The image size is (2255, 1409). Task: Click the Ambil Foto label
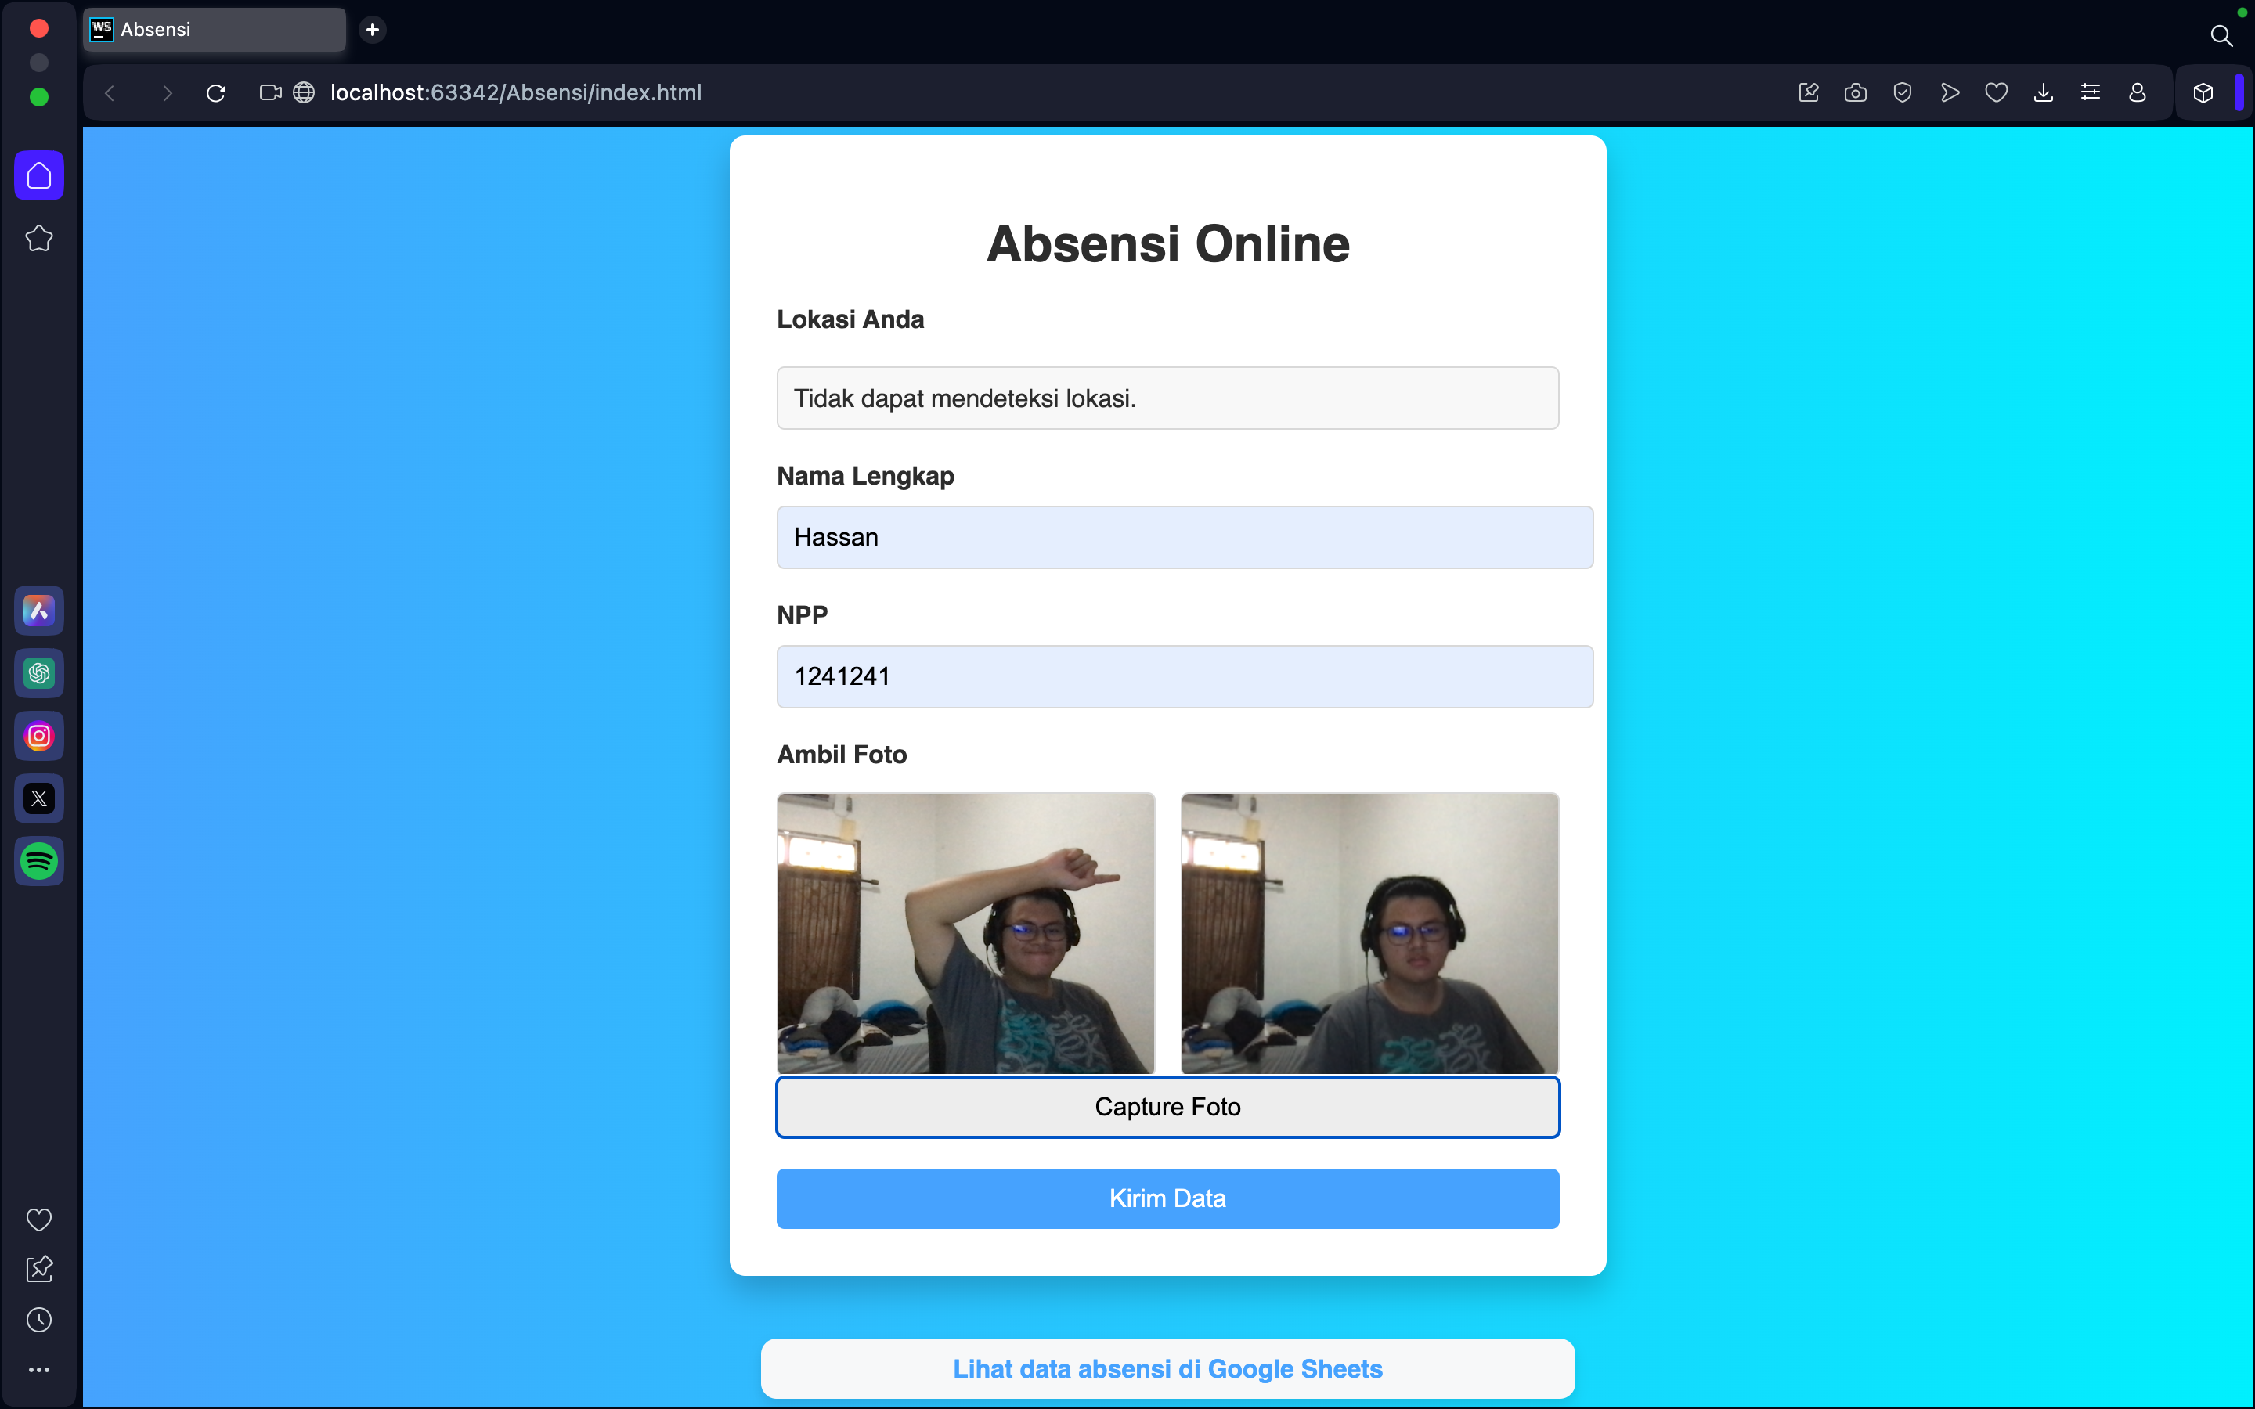[842, 755]
